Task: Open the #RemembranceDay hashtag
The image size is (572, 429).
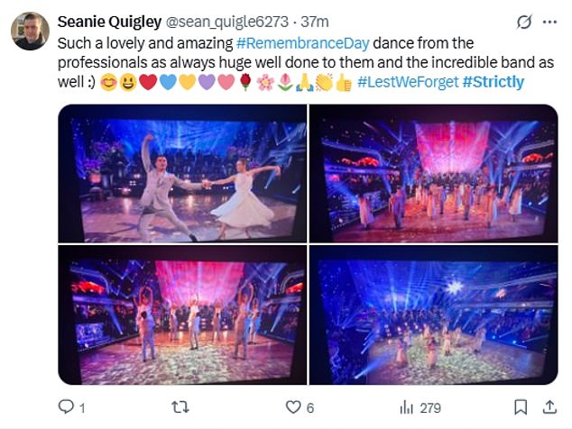Action: pos(303,43)
